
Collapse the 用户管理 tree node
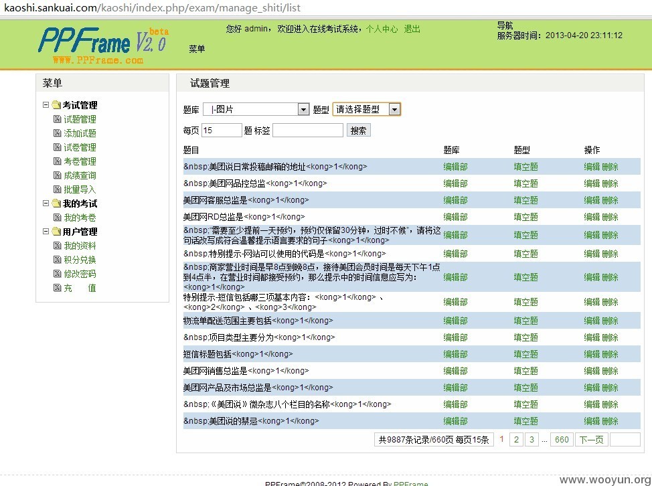pyautogui.click(x=46, y=232)
